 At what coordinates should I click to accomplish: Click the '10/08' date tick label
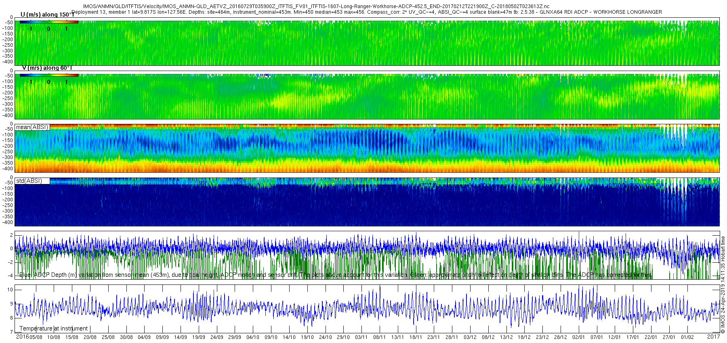point(54,337)
